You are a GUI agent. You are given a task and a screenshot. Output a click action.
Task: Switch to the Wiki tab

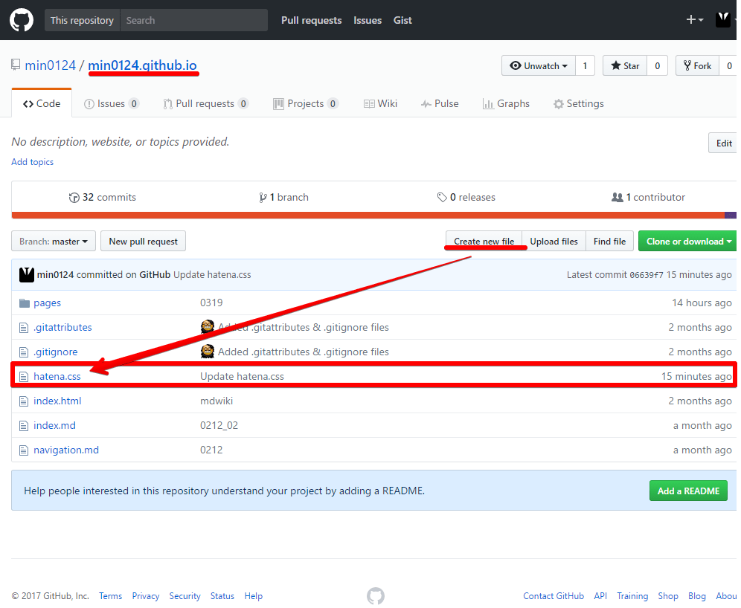380,103
